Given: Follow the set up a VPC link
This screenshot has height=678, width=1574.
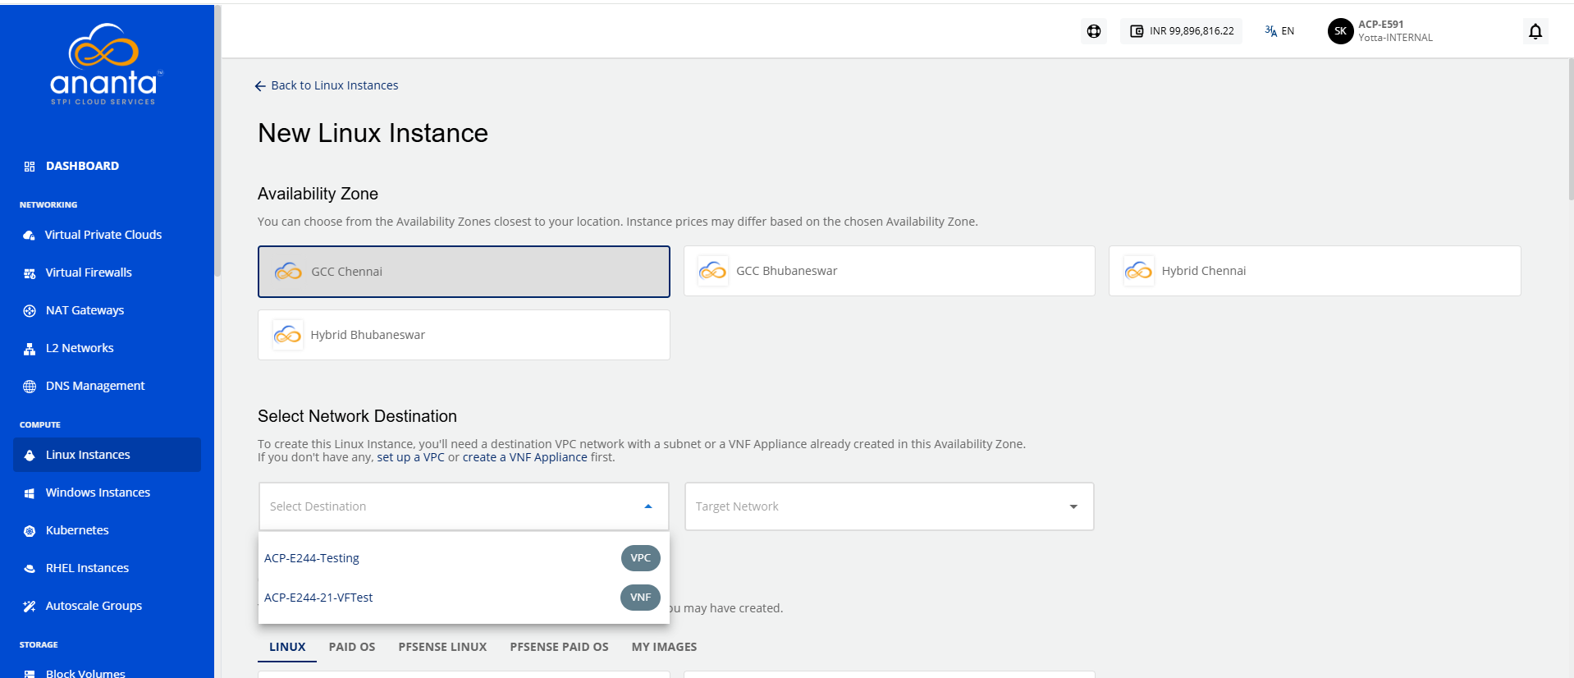Looking at the screenshot, I should coord(410,457).
